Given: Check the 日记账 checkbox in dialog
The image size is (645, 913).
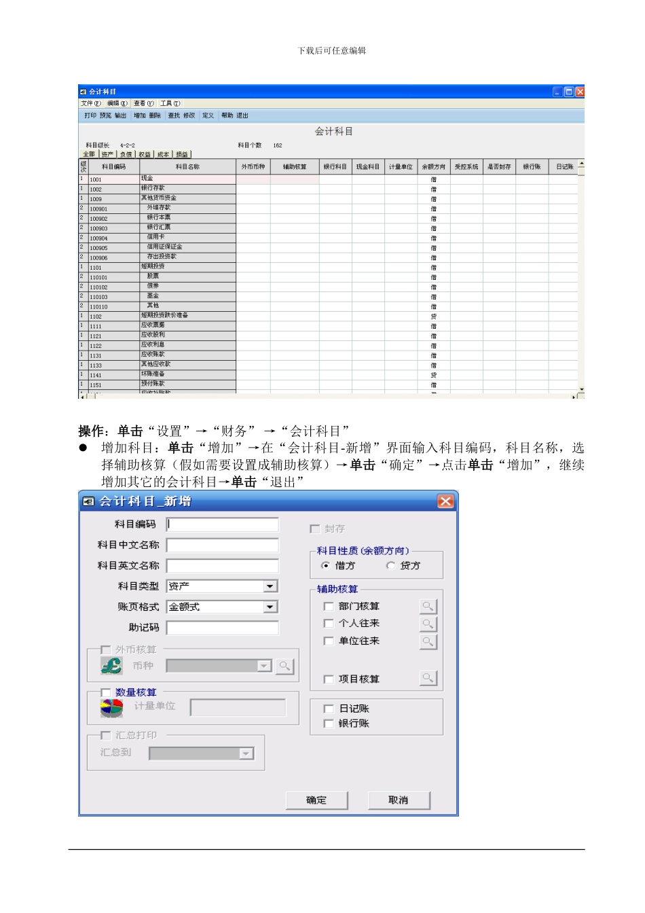Looking at the screenshot, I should click(329, 709).
